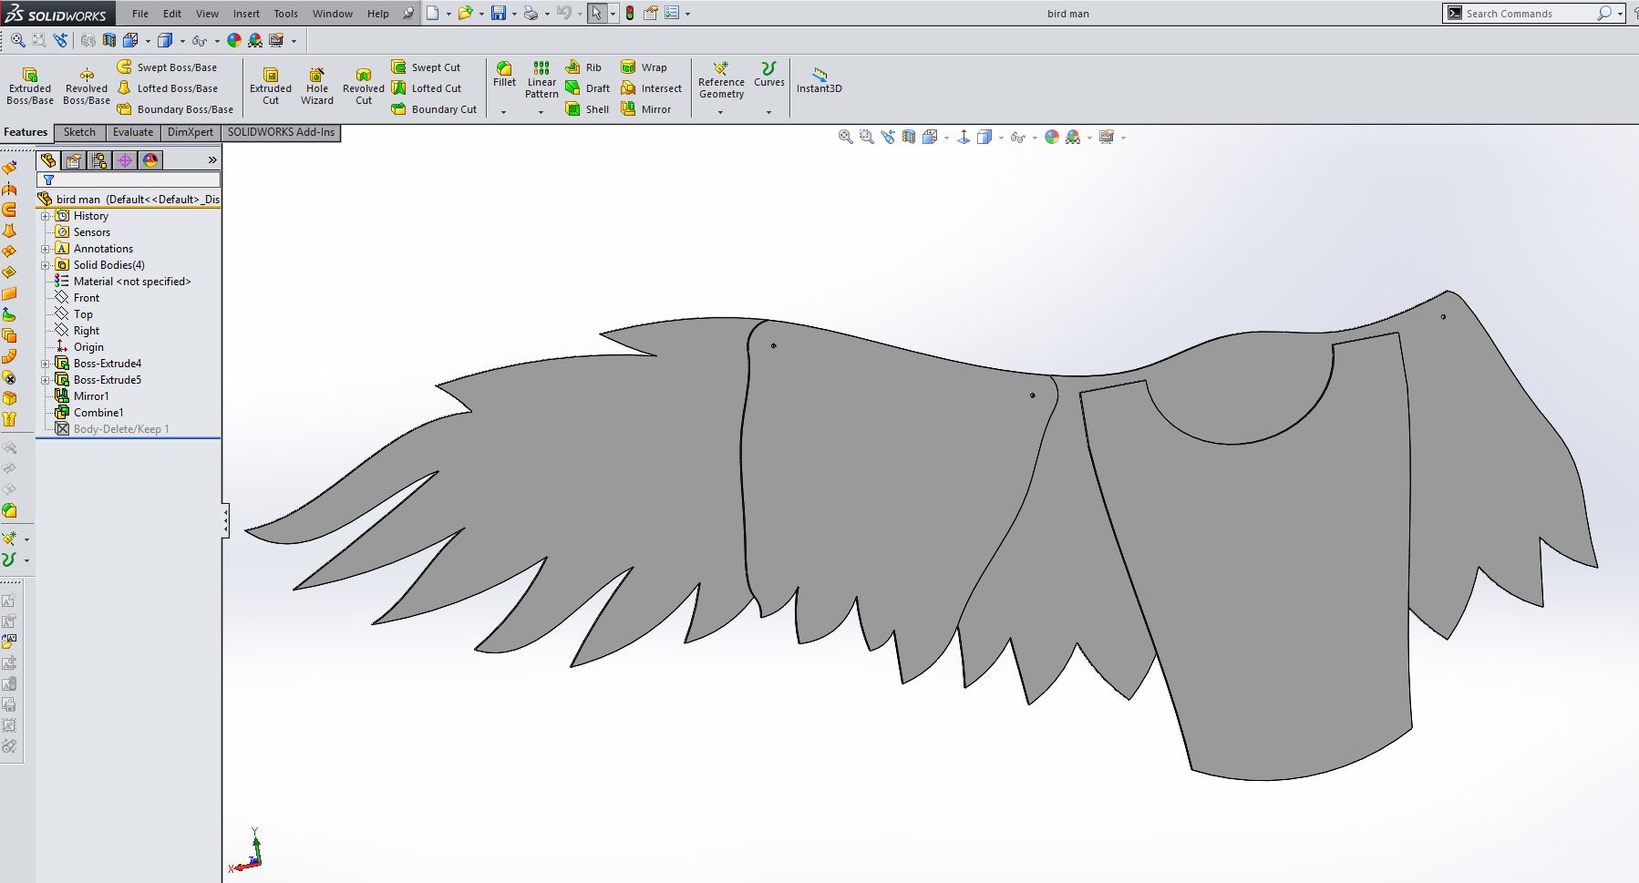Select the Fillet tool

point(504,75)
